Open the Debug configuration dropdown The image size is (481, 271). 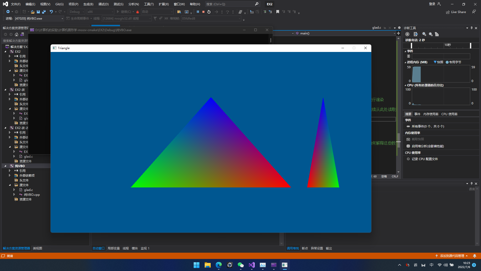77,12
